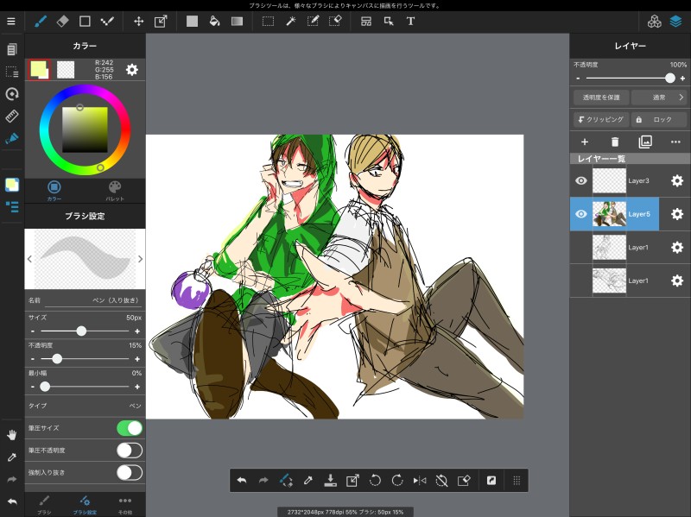
Task: Select the Bucket fill tool
Action: [214, 22]
